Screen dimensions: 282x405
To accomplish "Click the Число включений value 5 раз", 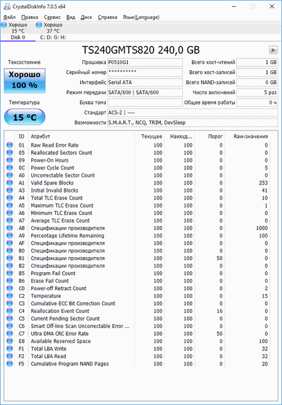I will [x=257, y=92].
